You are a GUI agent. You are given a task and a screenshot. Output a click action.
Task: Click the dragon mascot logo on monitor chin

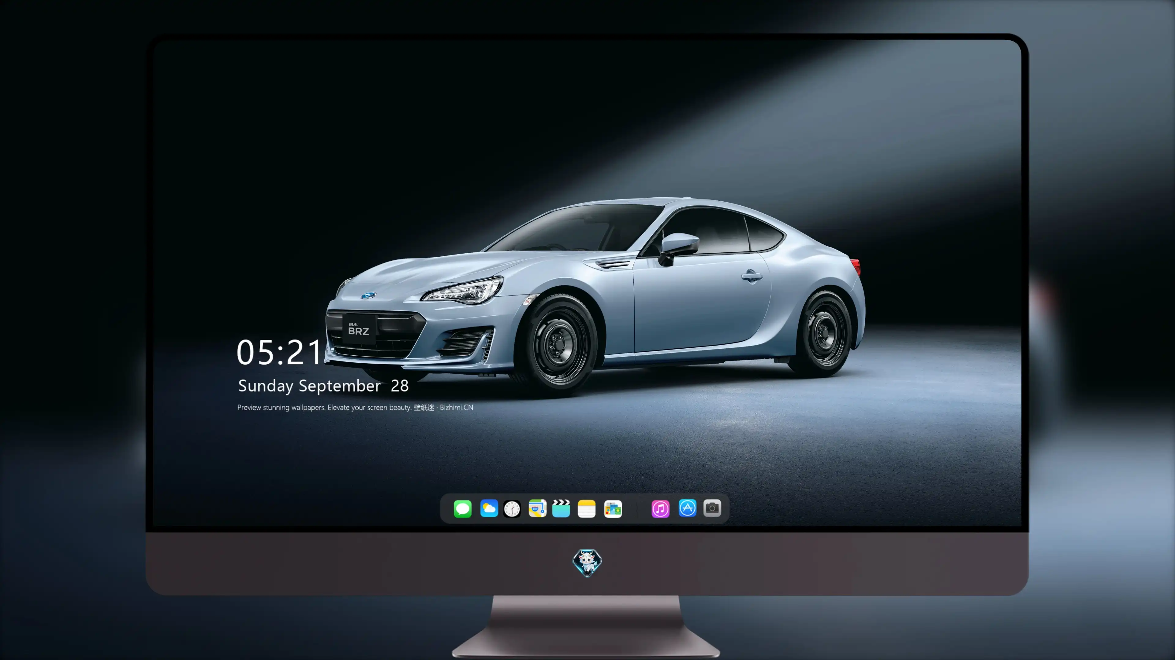(587, 563)
